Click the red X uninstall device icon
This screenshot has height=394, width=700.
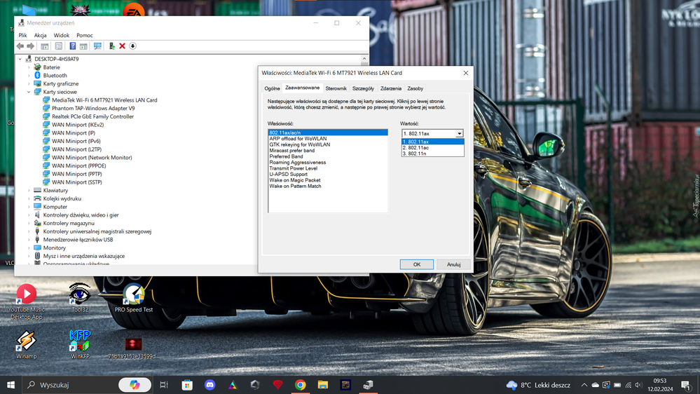click(122, 46)
